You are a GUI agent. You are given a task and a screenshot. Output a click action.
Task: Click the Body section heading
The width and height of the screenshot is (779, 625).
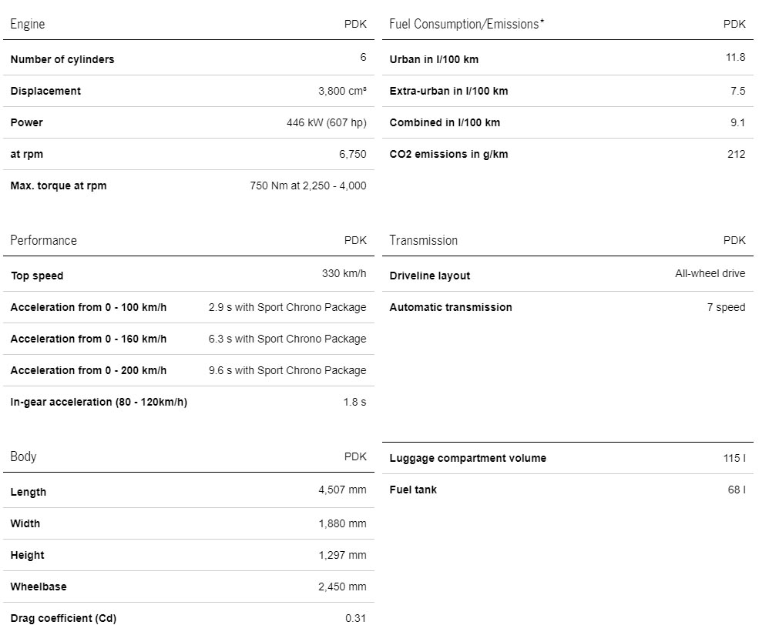(23, 456)
